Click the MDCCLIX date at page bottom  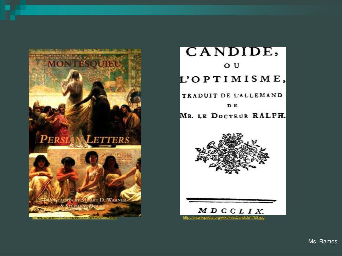click(x=231, y=211)
